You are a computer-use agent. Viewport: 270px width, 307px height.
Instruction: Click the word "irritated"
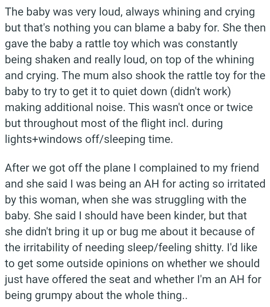point(246,184)
